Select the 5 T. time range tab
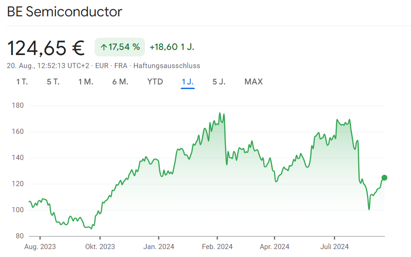This screenshot has height=257, width=411. click(53, 82)
